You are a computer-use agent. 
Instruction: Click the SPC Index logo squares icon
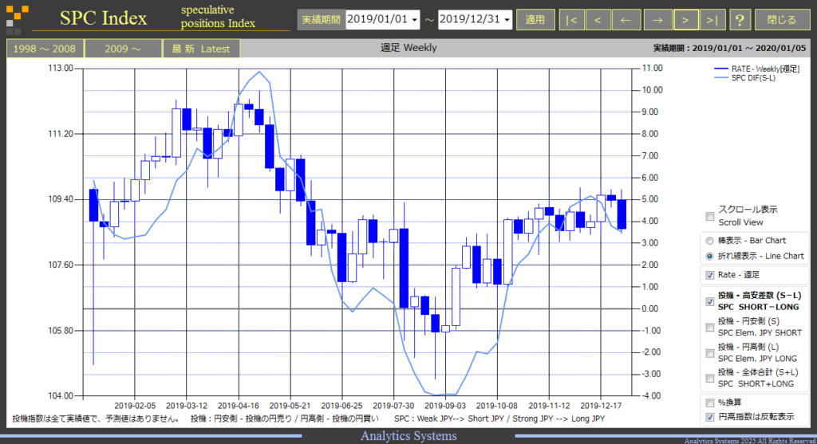(17, 19)
